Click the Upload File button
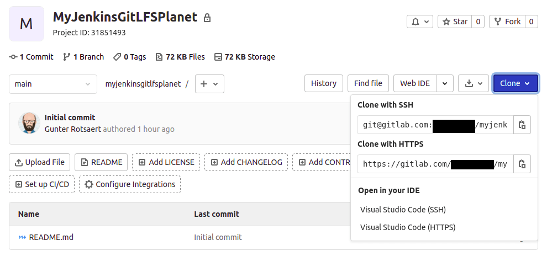Image resolution: width=547 pixels, height=256 pixels. pos(40,162)
